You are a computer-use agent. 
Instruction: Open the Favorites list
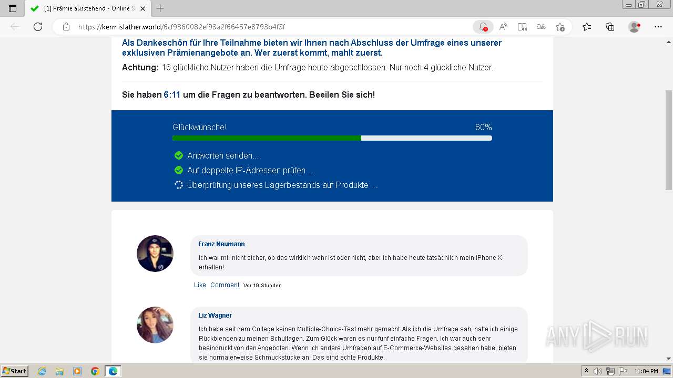587,27
